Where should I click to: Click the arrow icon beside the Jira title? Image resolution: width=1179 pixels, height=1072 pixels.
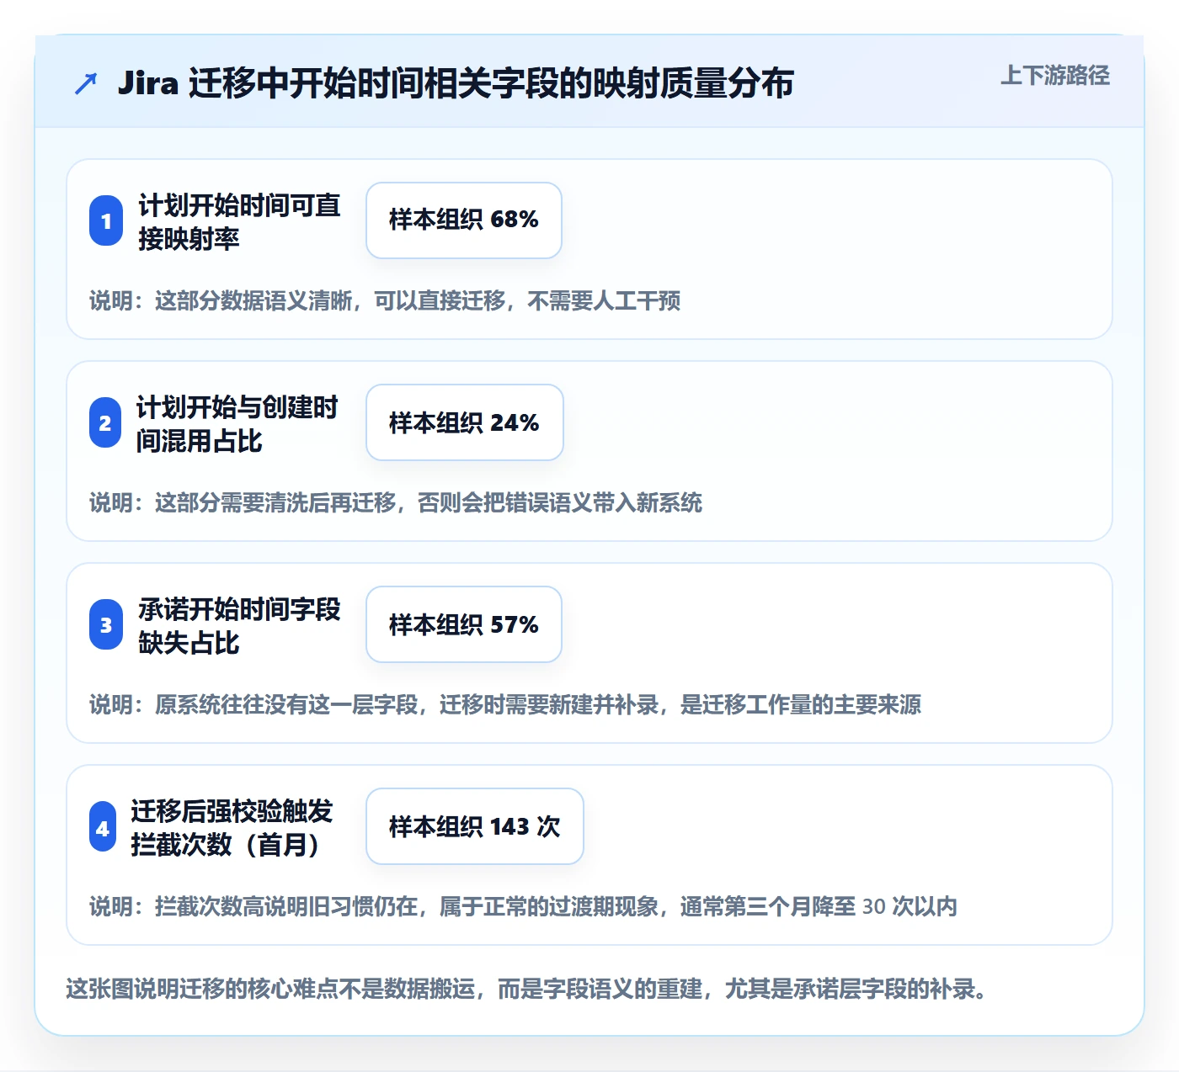pos(86,83)
